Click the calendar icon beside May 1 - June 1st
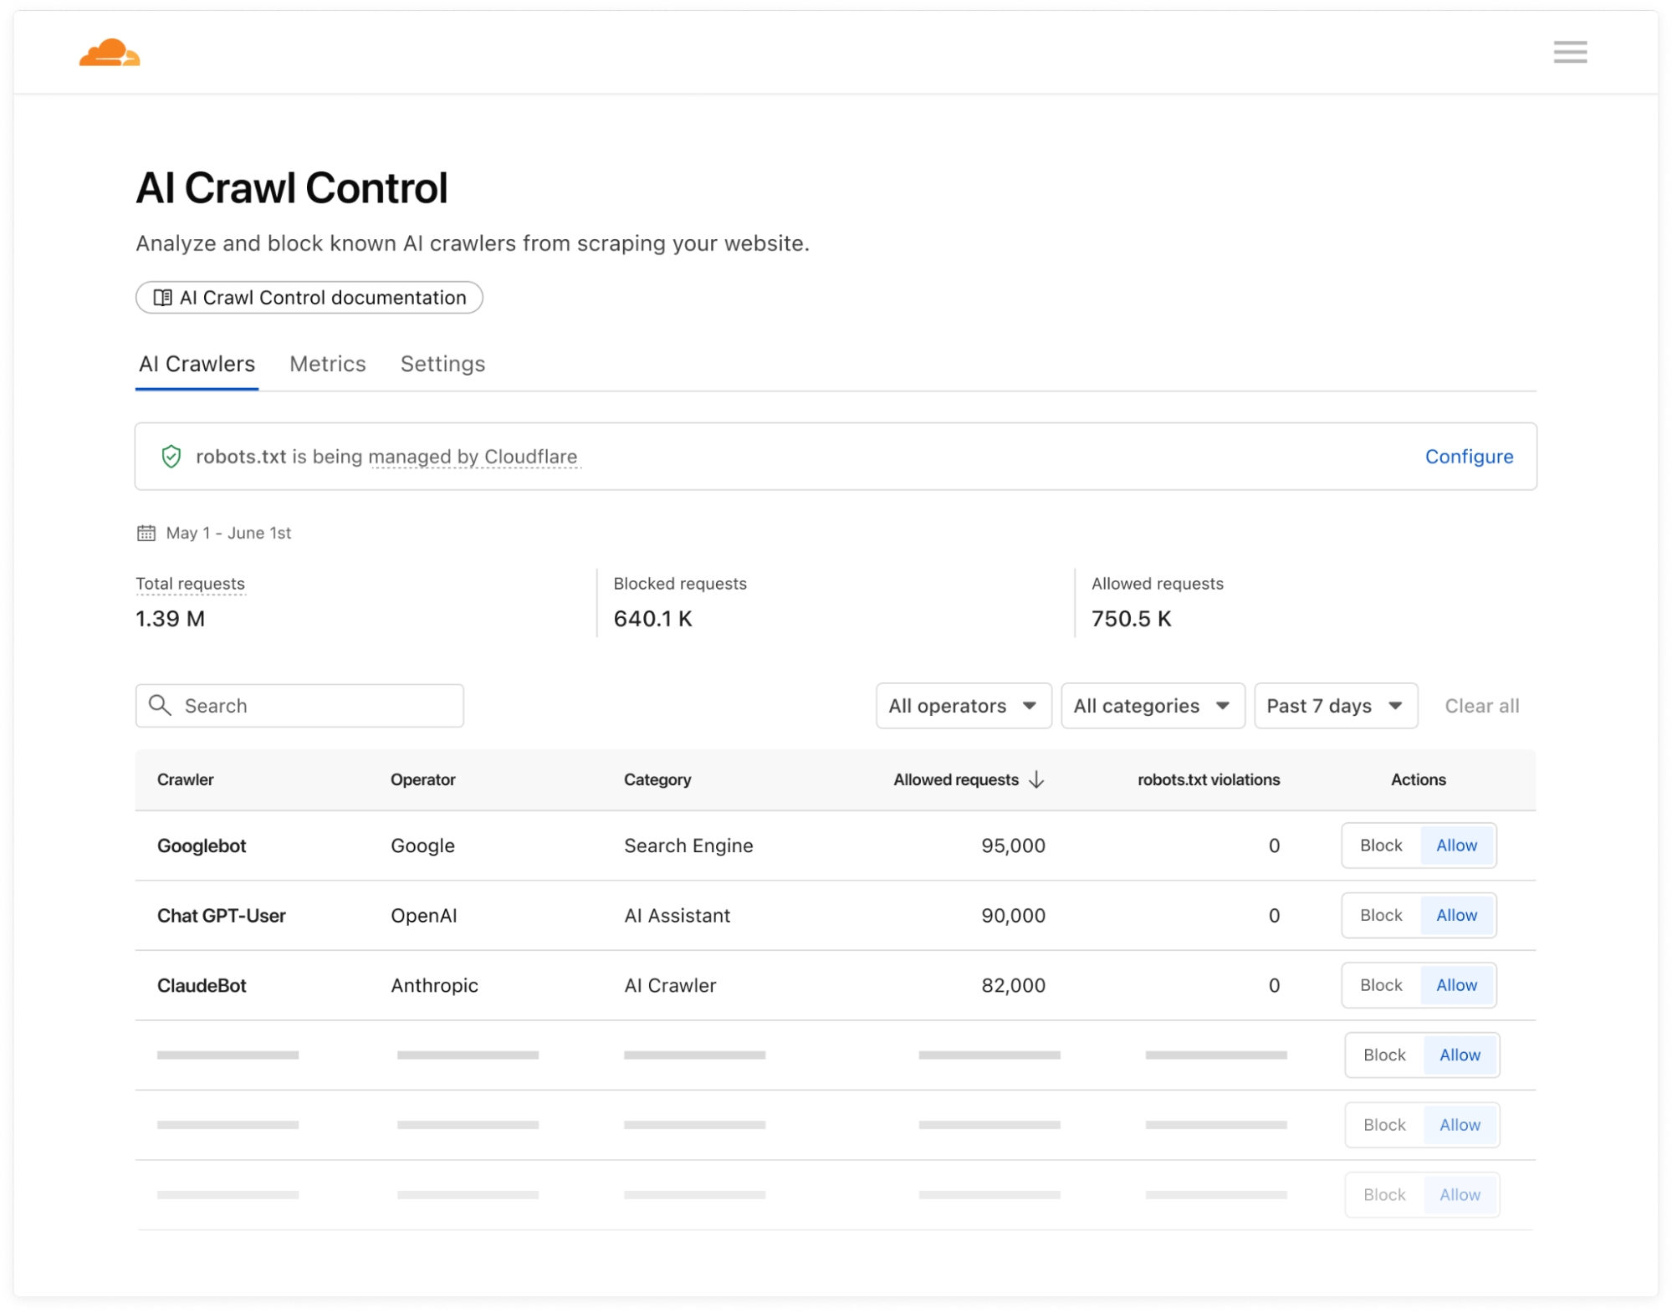 [x=146, y=533]
